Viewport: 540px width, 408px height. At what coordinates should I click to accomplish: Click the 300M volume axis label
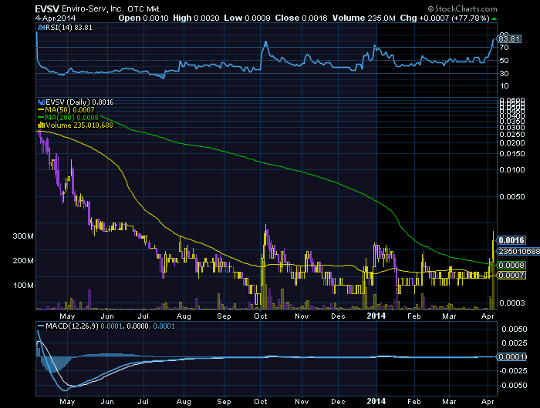tap(23, 236)
